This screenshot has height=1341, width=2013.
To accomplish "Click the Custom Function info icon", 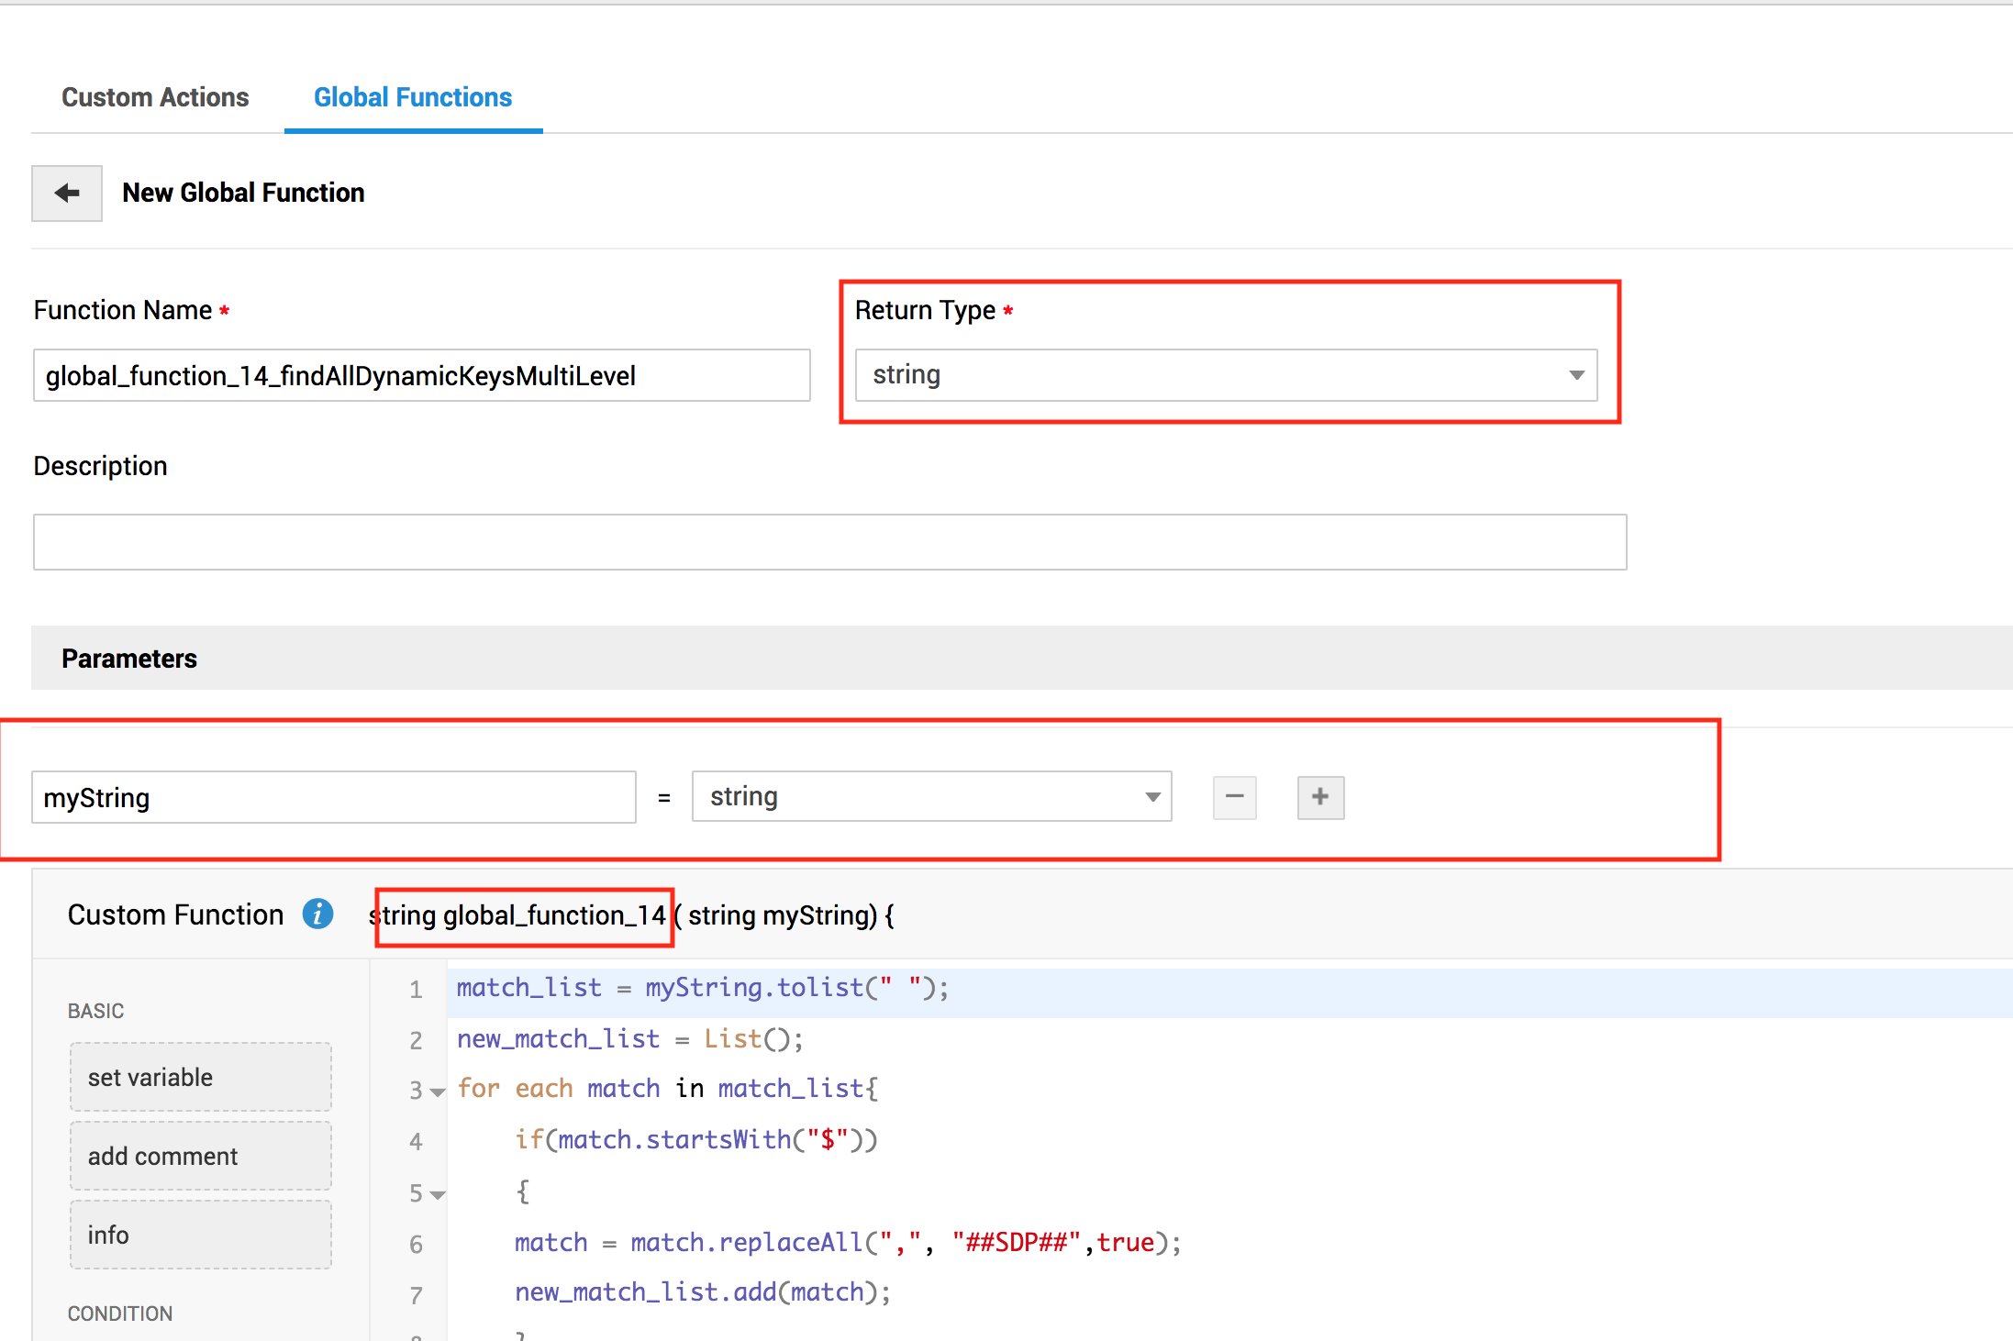I will [x=317, y=914].
